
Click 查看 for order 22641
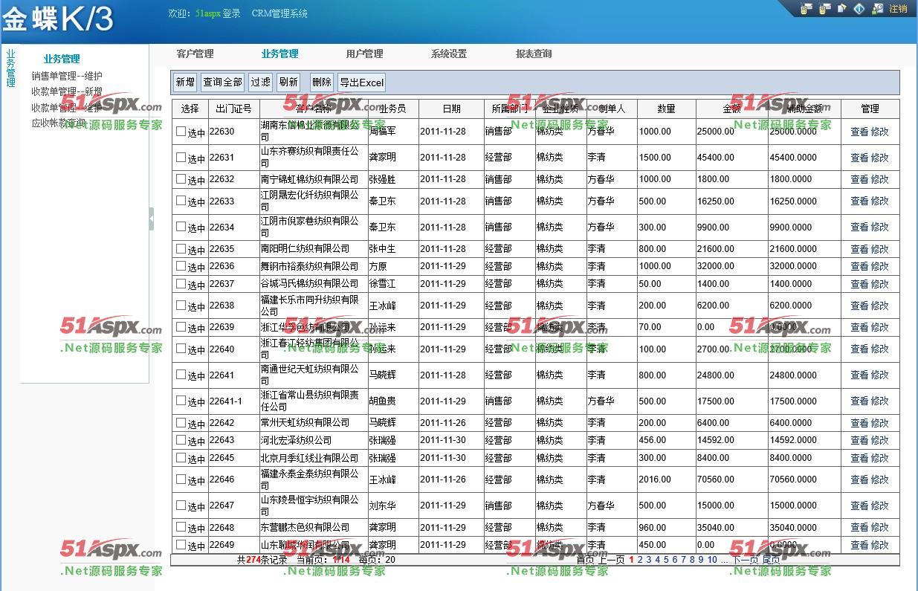[859, 375]
